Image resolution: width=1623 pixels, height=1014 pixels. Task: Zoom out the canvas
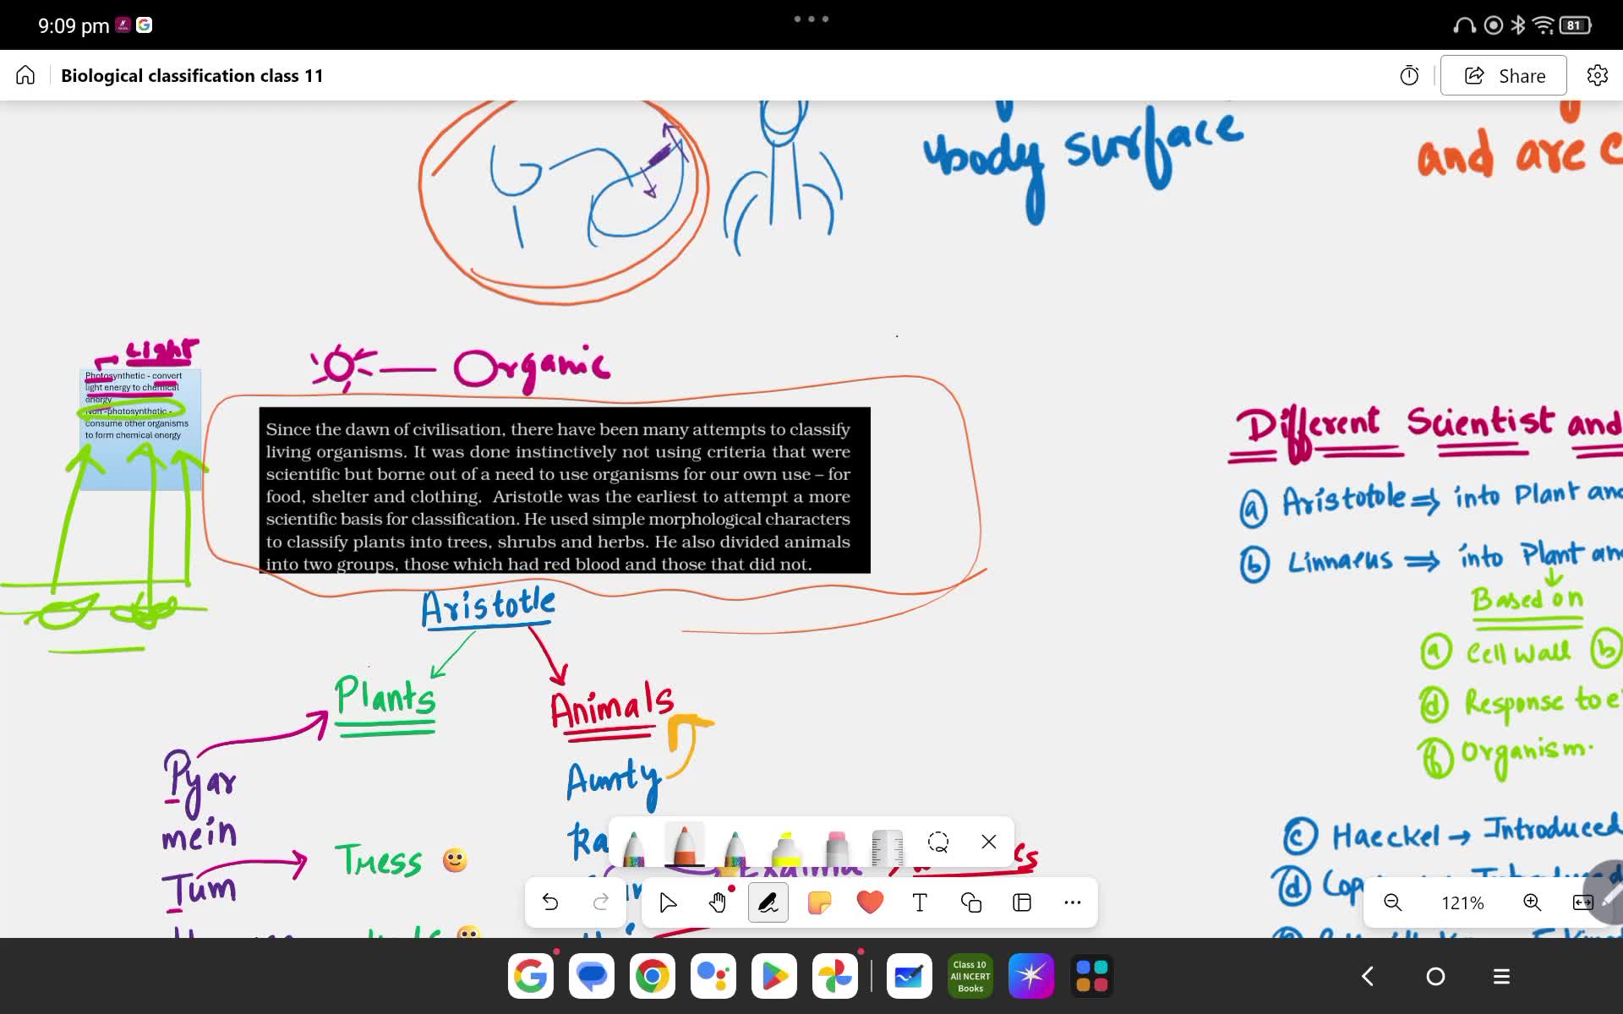coord(1393,902)
